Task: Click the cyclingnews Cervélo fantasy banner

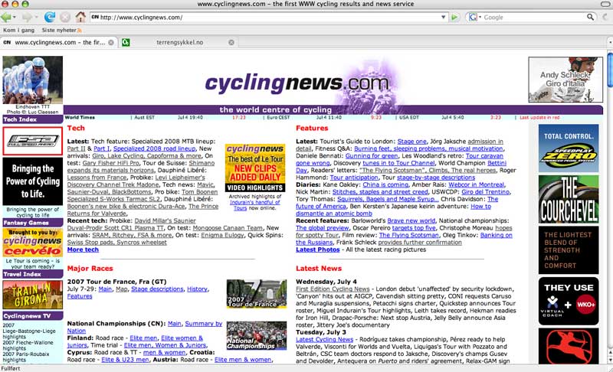Action: pos(32,243)
